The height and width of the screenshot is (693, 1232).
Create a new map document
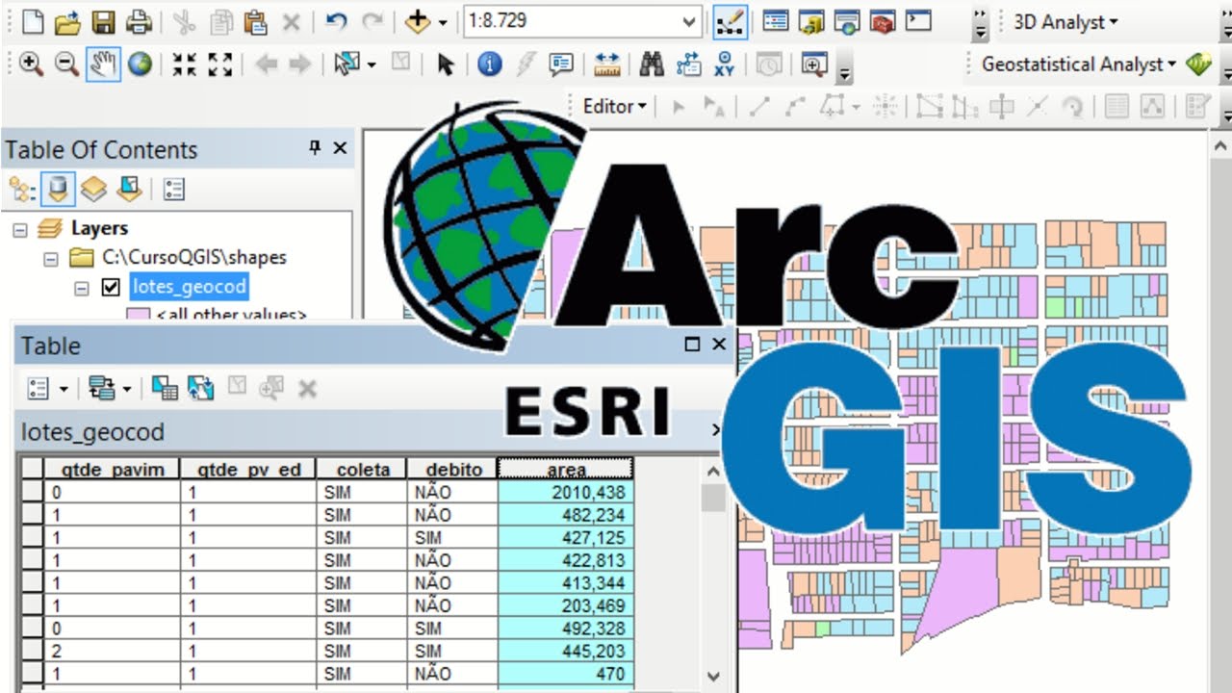tap(32, 21)
